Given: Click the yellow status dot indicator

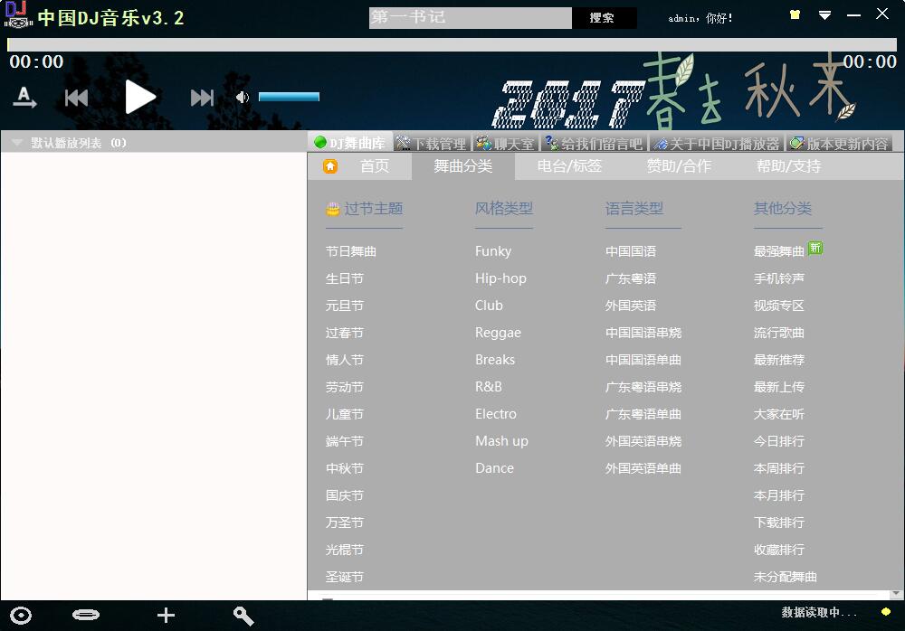Looking at the screenshot, I should click(885, 611).
